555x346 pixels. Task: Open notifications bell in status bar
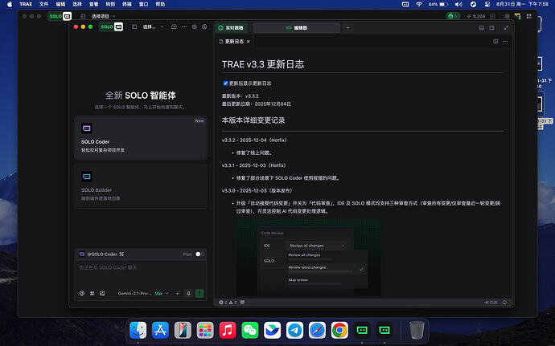click(505, 303)
